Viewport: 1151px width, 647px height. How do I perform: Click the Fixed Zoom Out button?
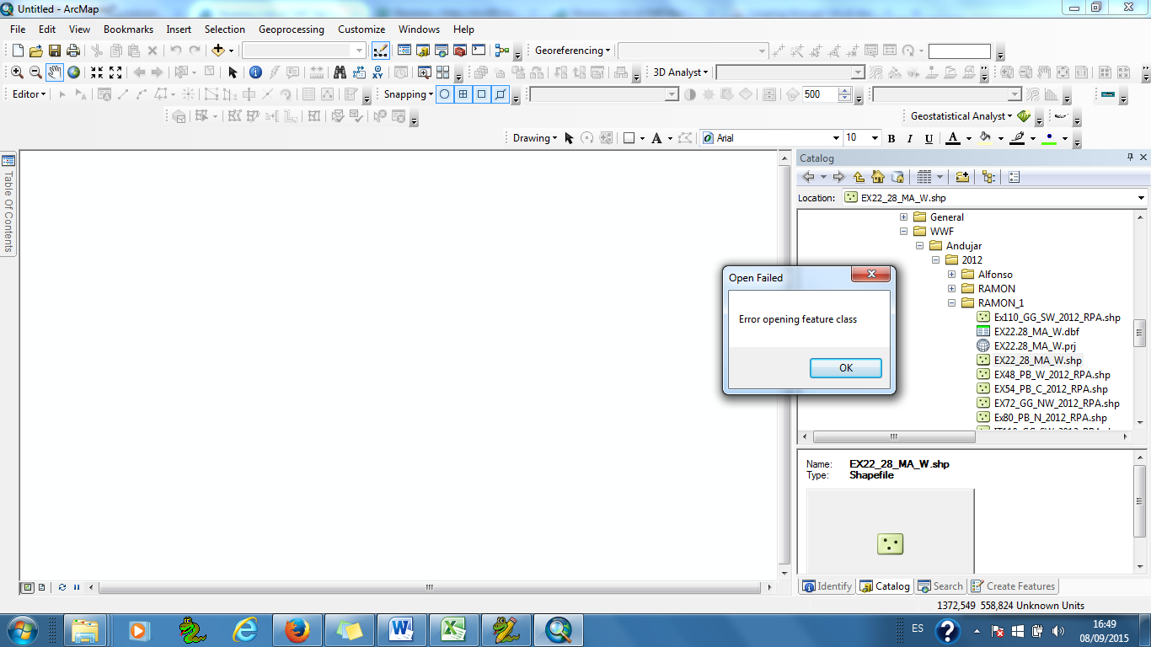(115, 72)
